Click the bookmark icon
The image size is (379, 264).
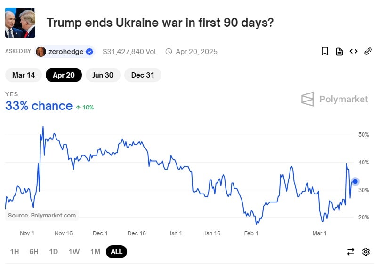click(325, 51)
